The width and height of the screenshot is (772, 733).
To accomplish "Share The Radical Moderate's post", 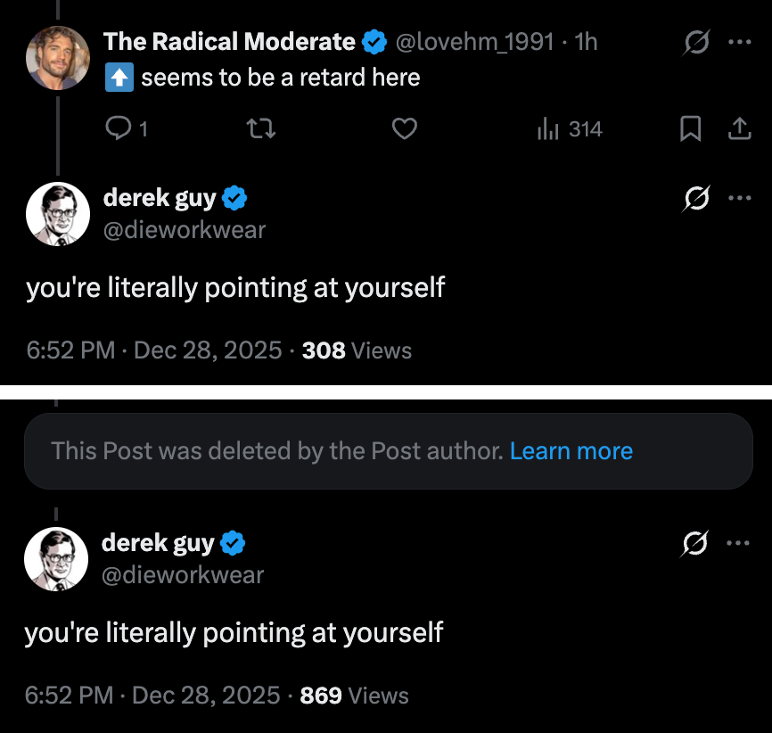I will click(x=739, y=130).
